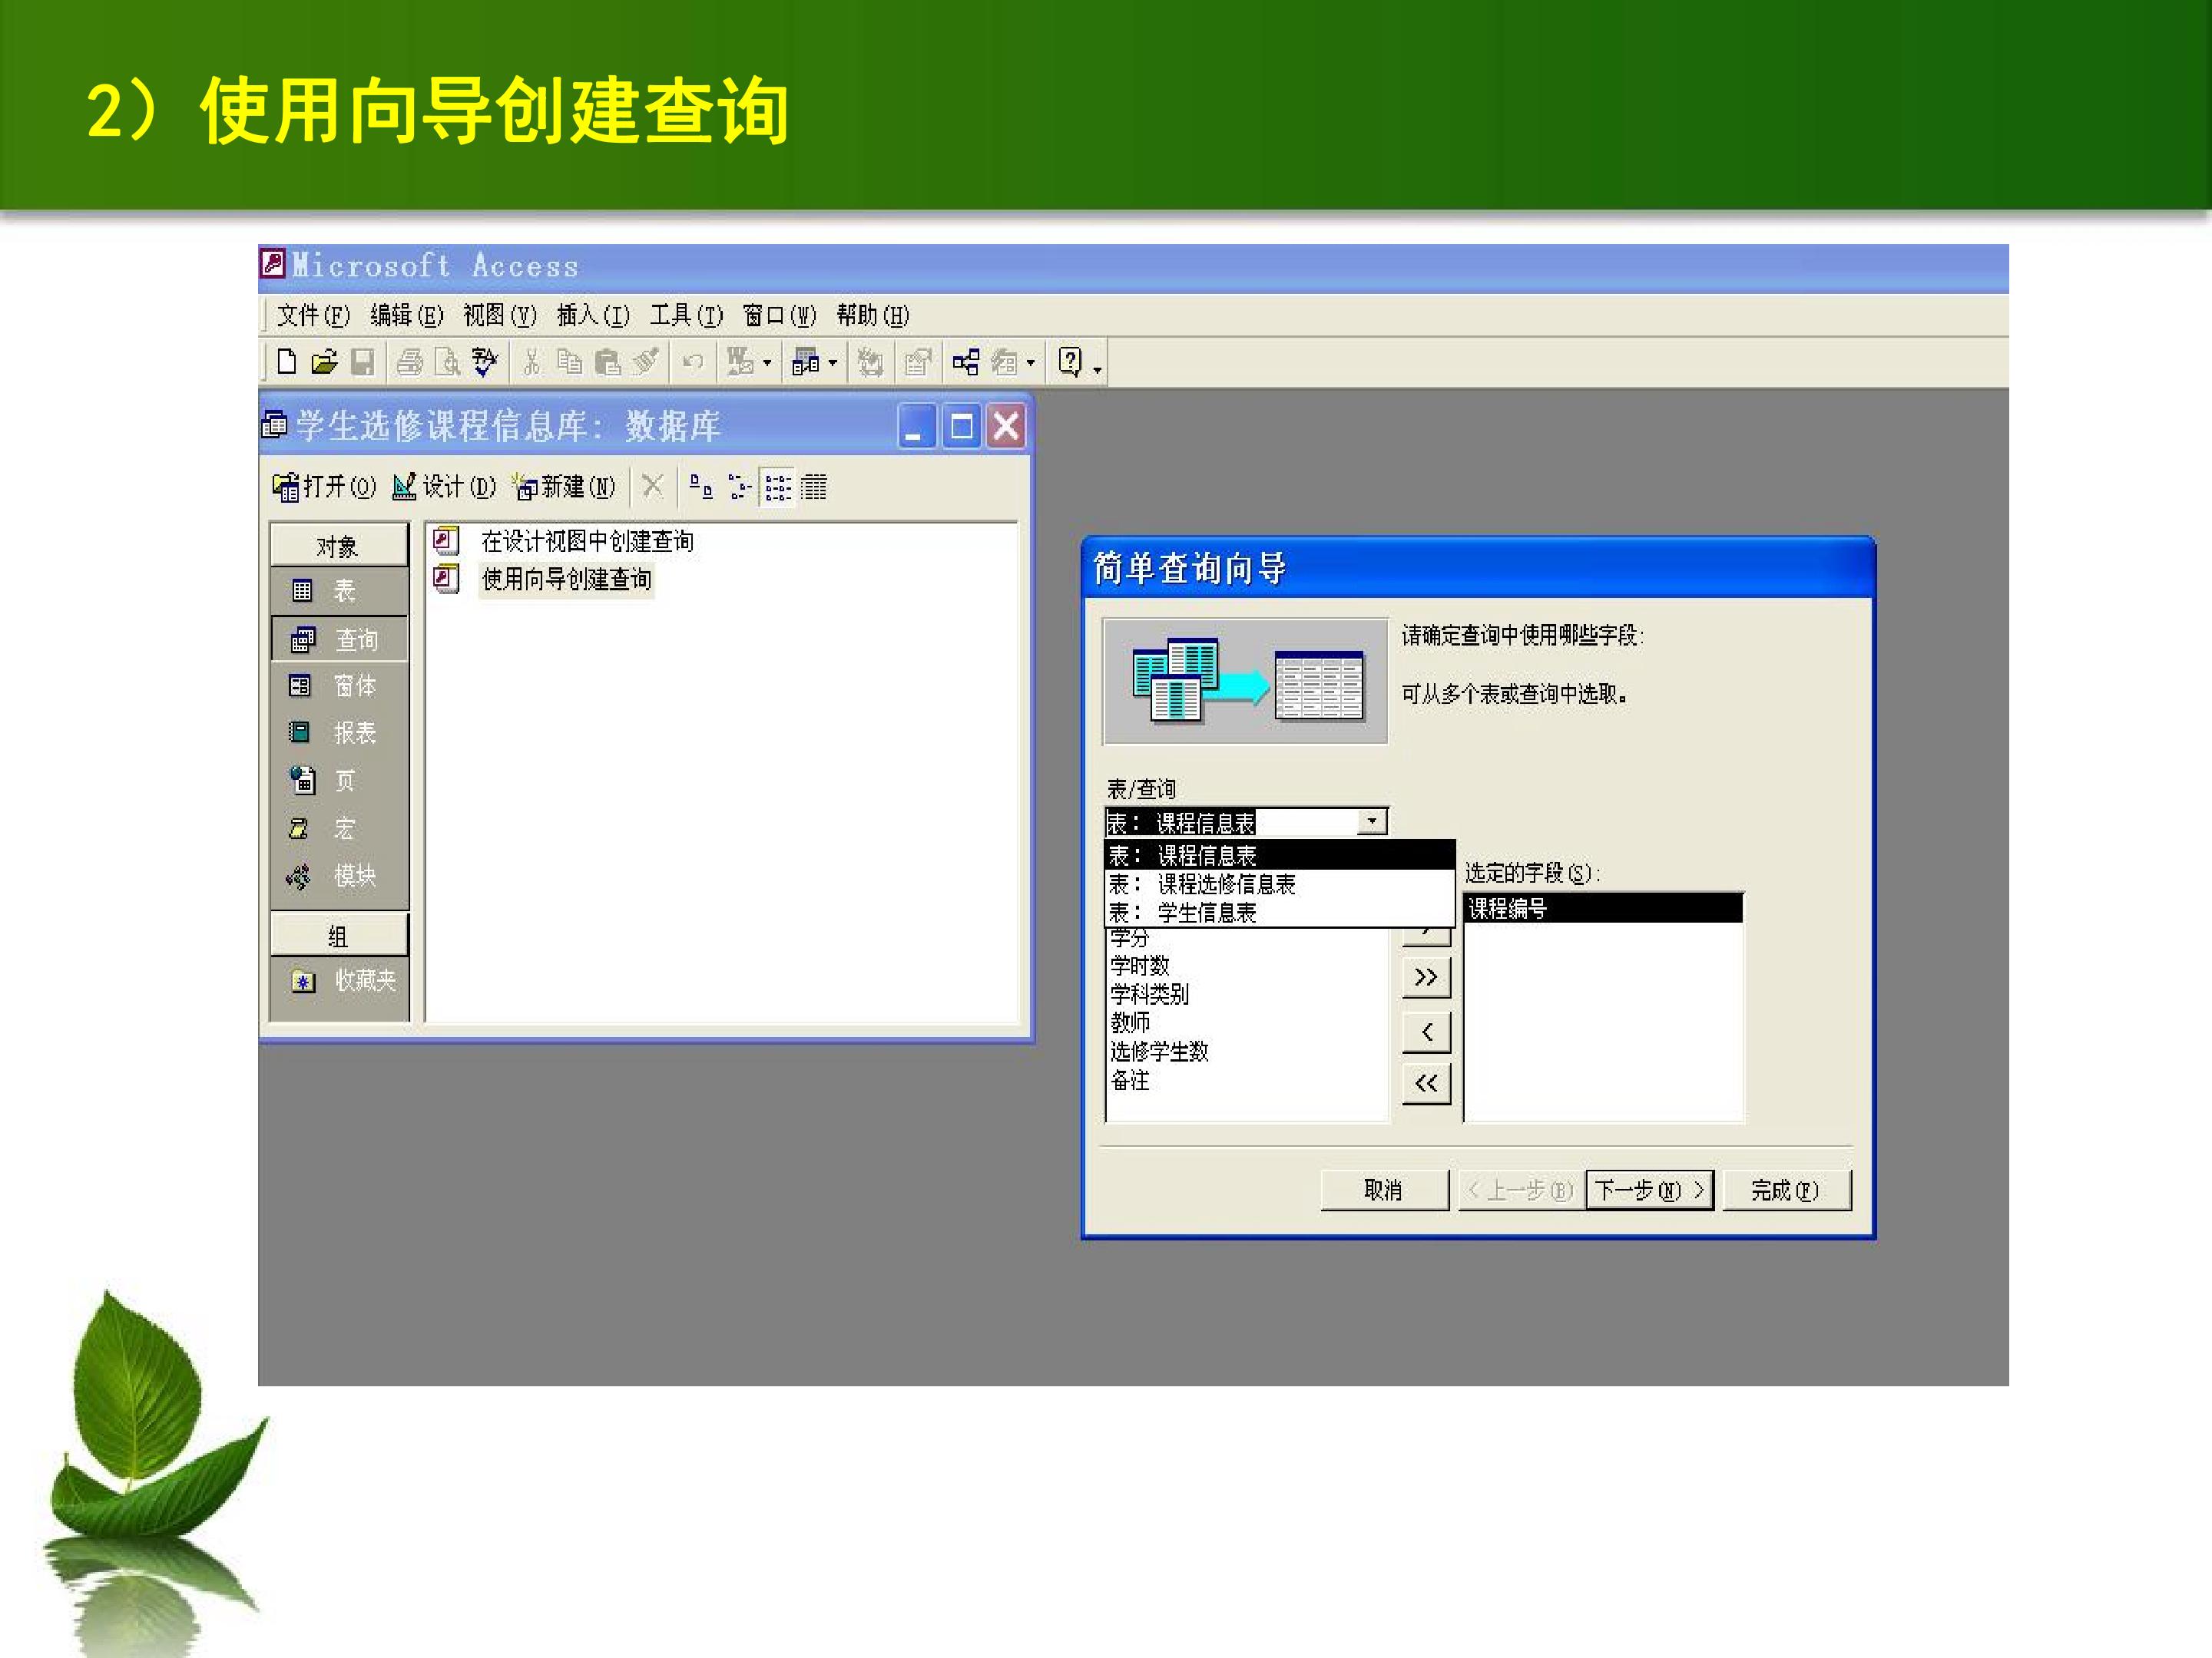
Task: Open the 插入(I) menu
Action: click(593, 315)
